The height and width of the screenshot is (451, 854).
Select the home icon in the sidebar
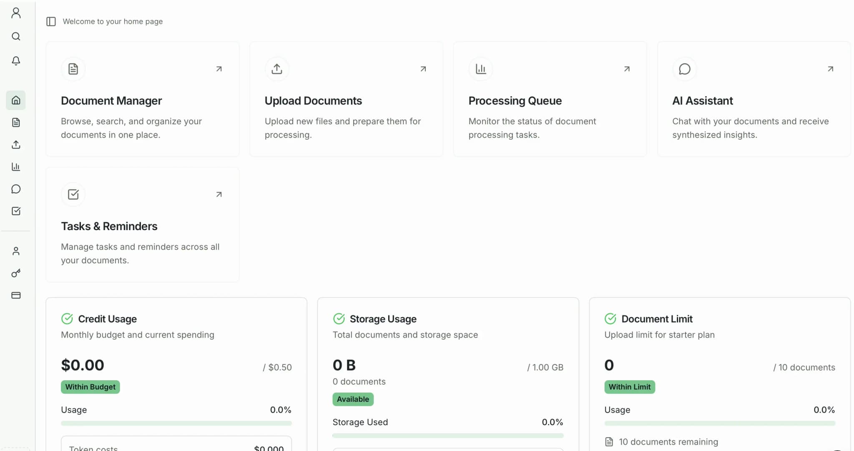[x=16, y=100]
